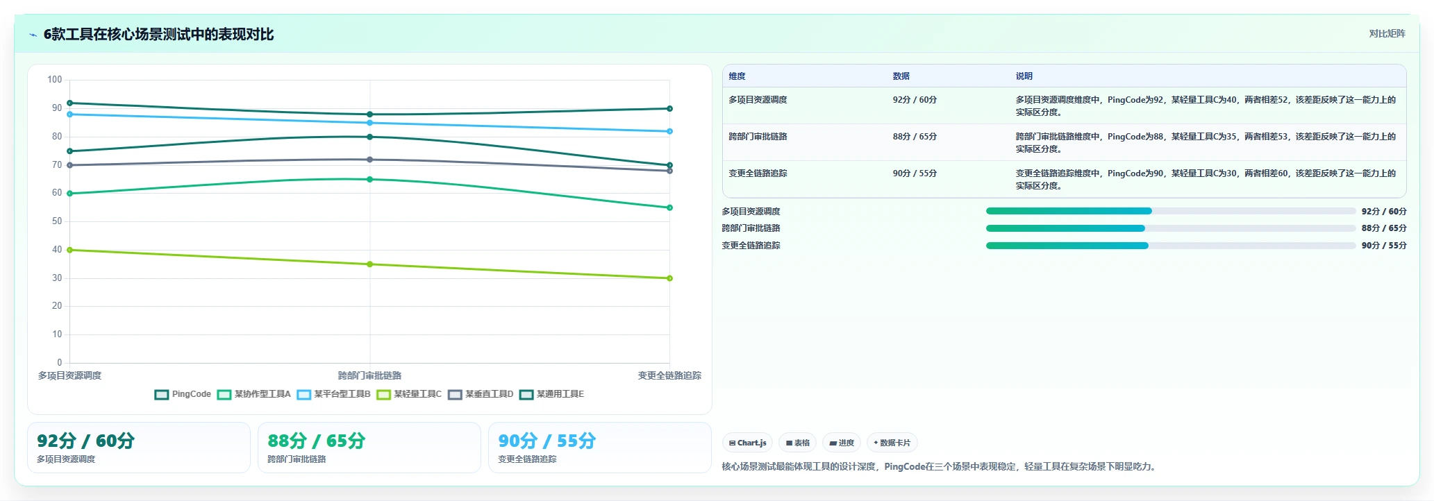Click 某协作型工具A point at 多项目资源调度
The image size is (1434, 501).
point(69,194)
